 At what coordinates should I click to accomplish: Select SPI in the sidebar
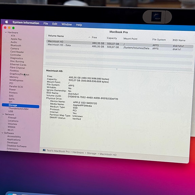[11, 102]
